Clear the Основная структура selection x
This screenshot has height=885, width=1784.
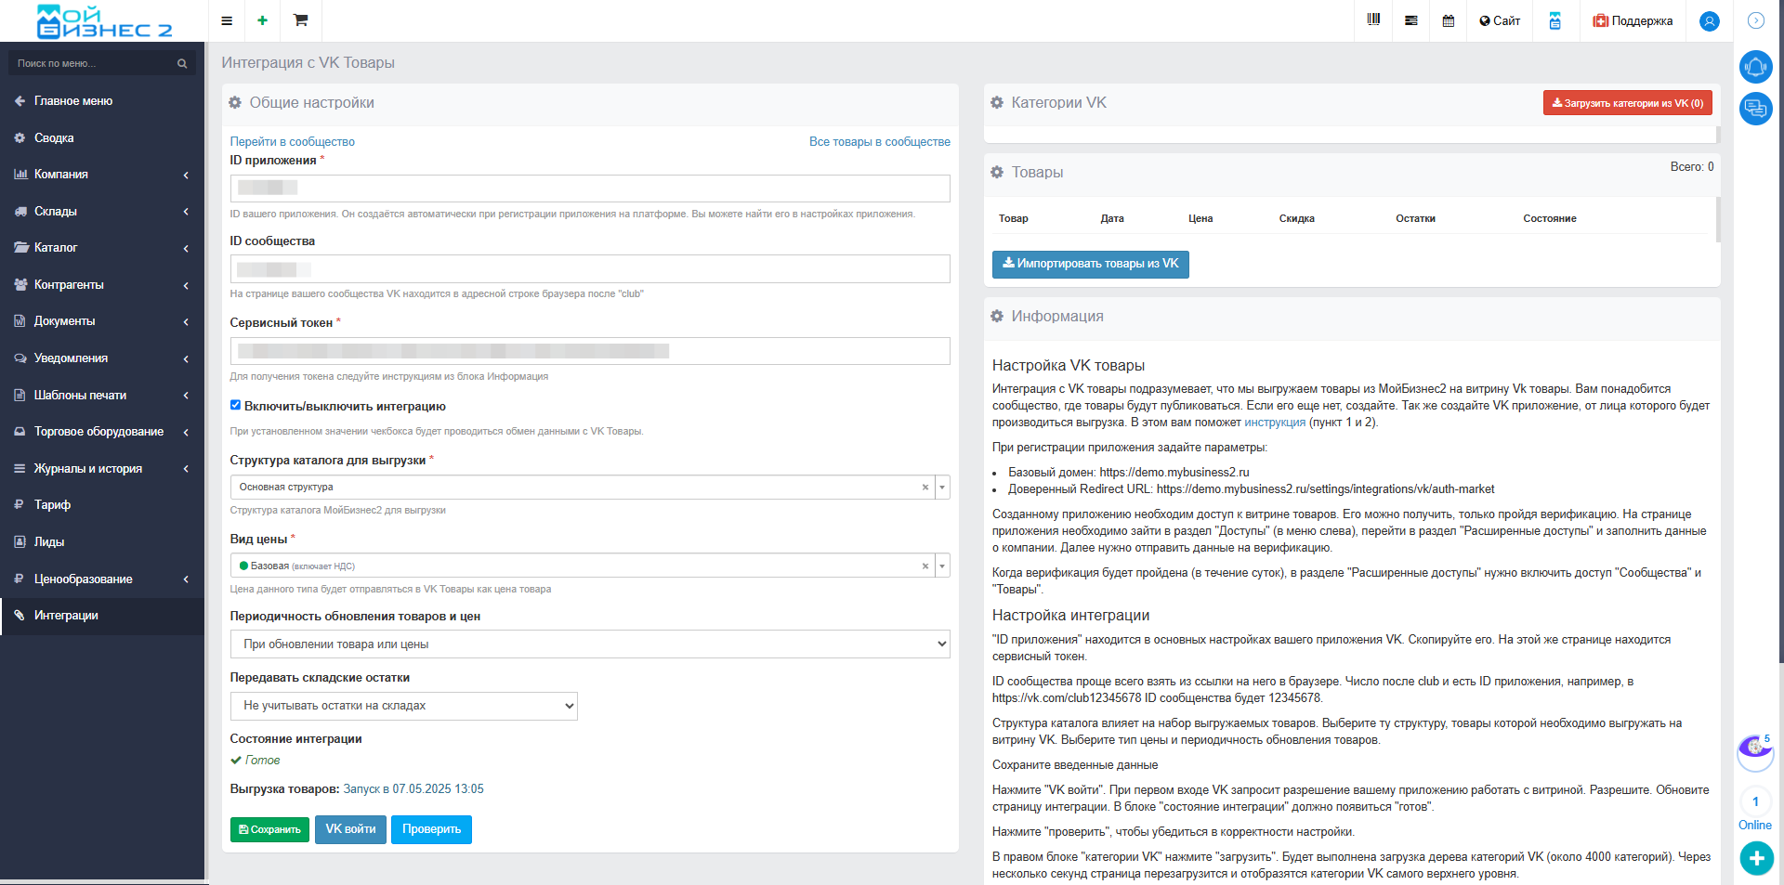click(x=925, y=487)
